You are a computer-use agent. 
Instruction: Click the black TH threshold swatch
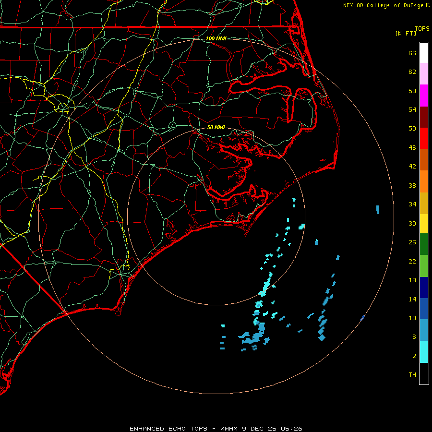(x=424, y=373)
